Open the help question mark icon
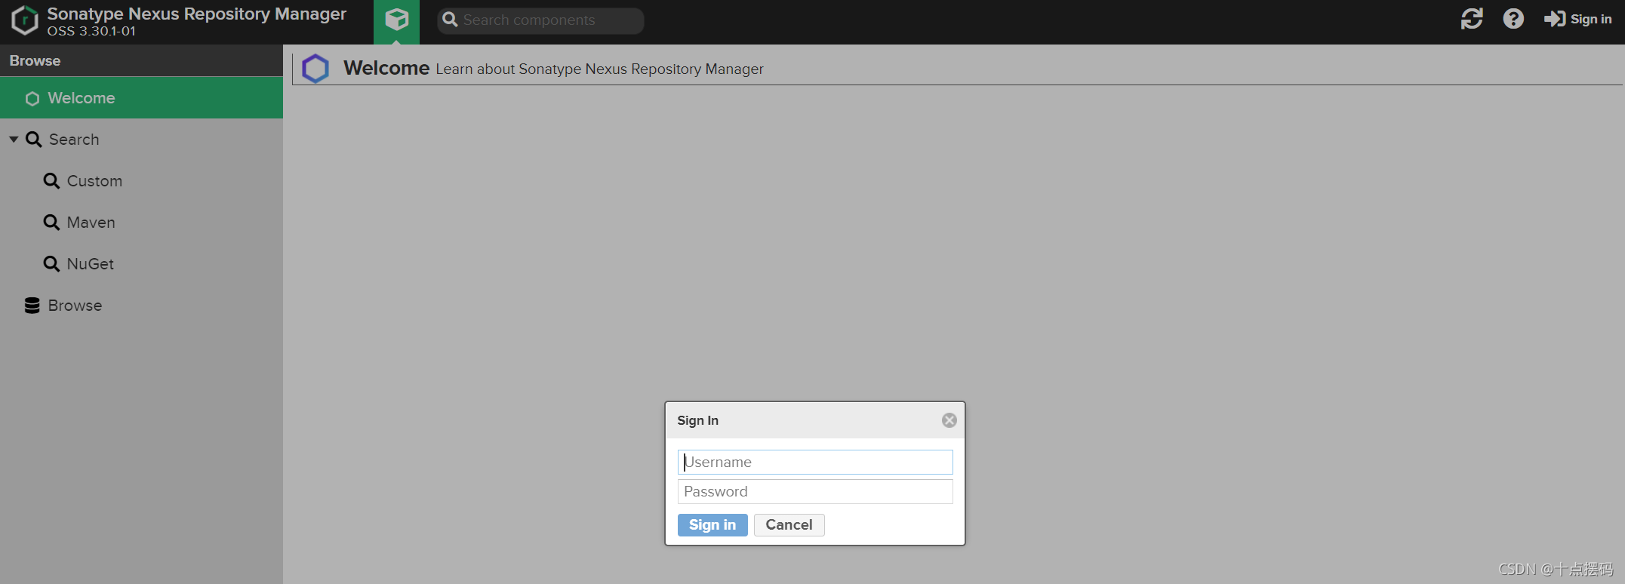Screen dimensions: 1625x584 [x=1513, y=19]
